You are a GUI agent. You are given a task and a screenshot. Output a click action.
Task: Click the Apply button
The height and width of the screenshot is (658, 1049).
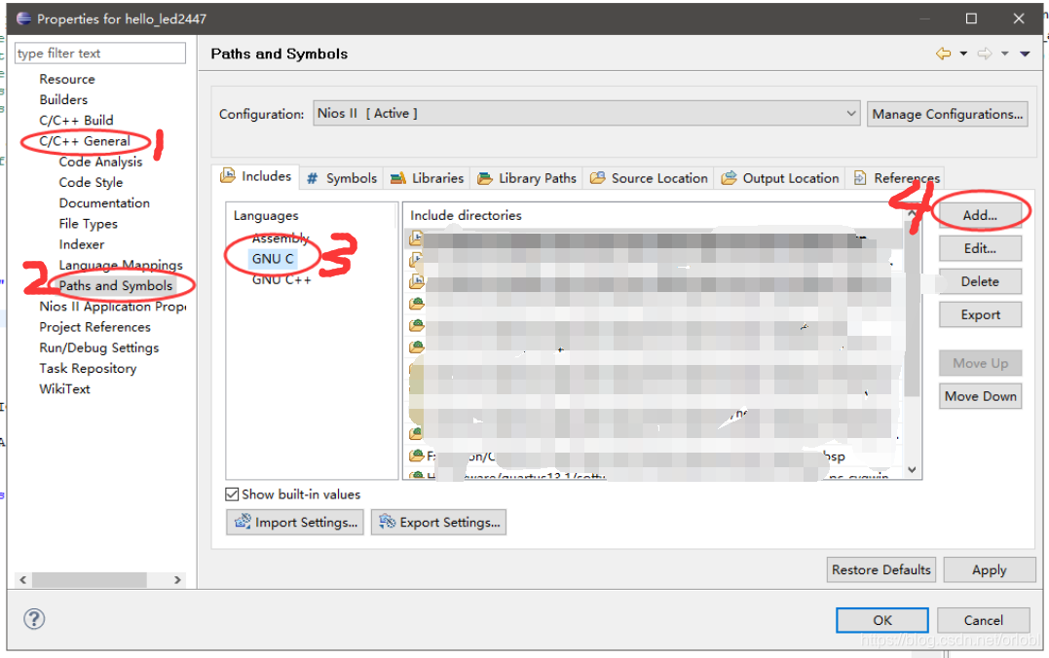[989, 569]
